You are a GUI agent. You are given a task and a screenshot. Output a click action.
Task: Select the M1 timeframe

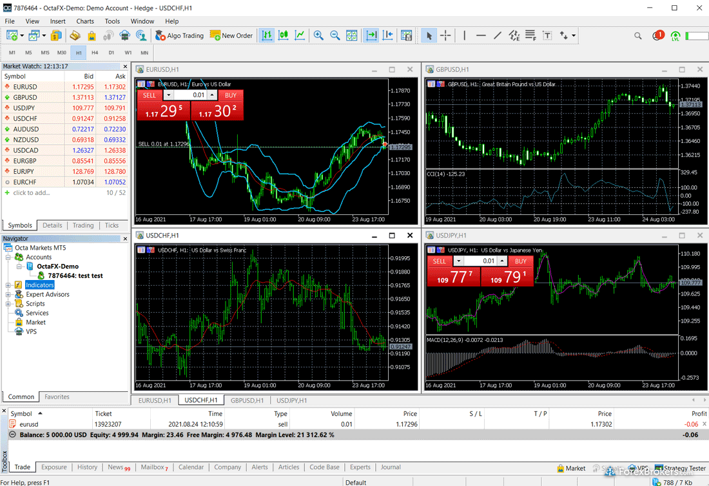[x=12, y=52]
